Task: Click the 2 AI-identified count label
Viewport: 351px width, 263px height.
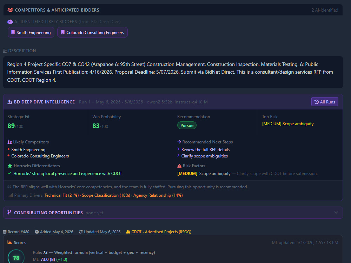Action: [325, 10]
